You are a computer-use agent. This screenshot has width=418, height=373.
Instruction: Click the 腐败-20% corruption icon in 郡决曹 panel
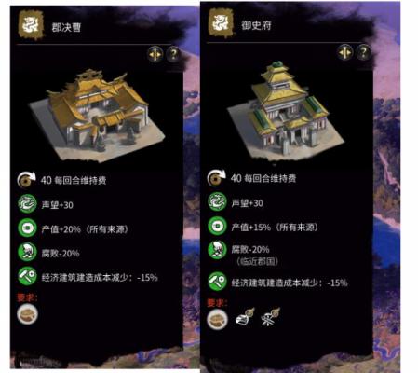[27, 252]
